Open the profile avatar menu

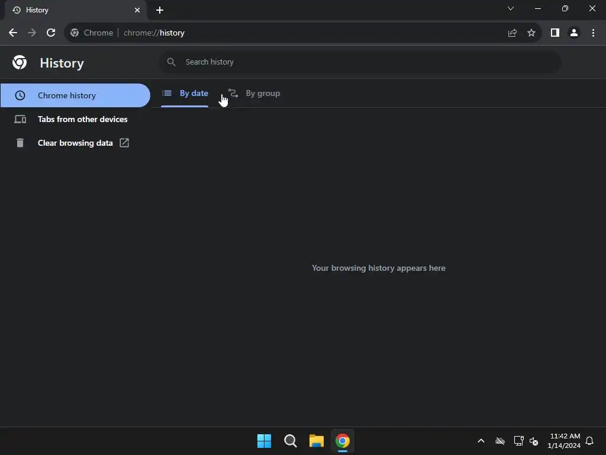coord(574,33)
